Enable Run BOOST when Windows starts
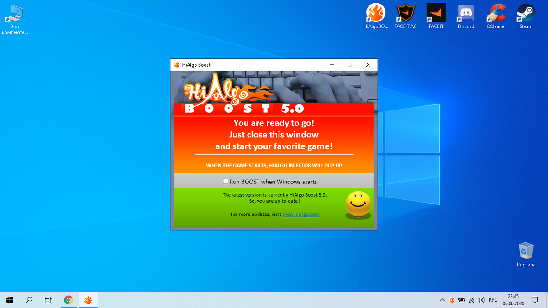 tap(226, 182)
